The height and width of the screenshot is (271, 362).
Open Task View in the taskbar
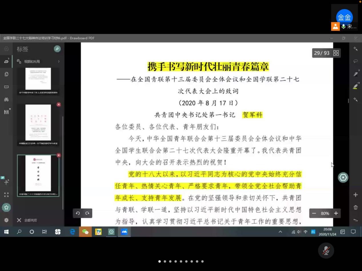click(45, 232)
